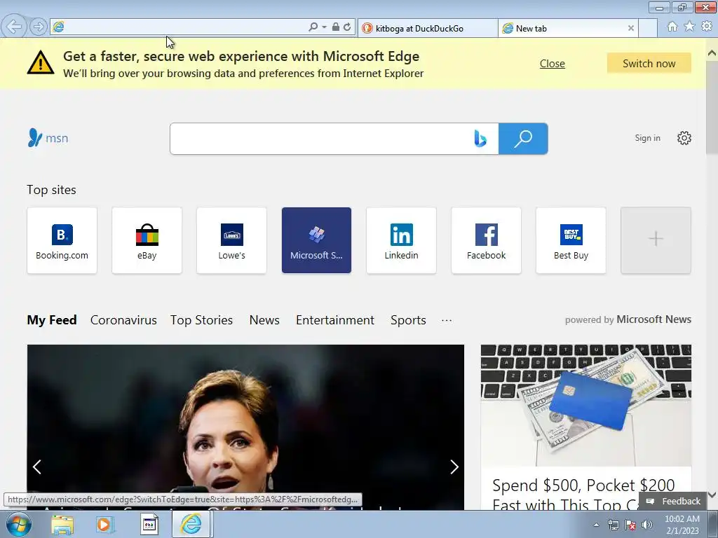Click the blue search magnifier button
Screen dimensions: 718x538
[523, 139]
